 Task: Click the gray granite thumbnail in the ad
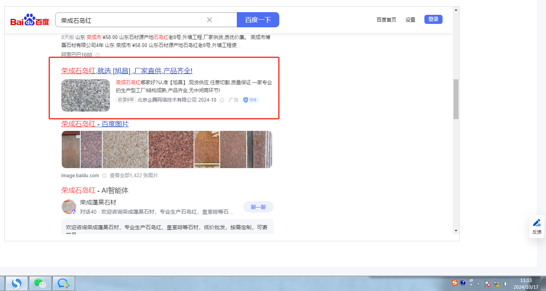point(86,95)
